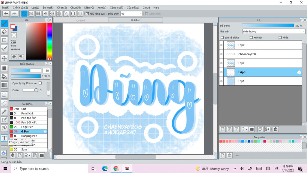This screenshot has width=307, height=173.
Task: Delete layer using layer panel trash icon
Action: tap(276, 129)
